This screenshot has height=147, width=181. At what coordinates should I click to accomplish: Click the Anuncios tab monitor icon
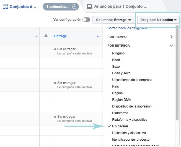click(89, 7)
